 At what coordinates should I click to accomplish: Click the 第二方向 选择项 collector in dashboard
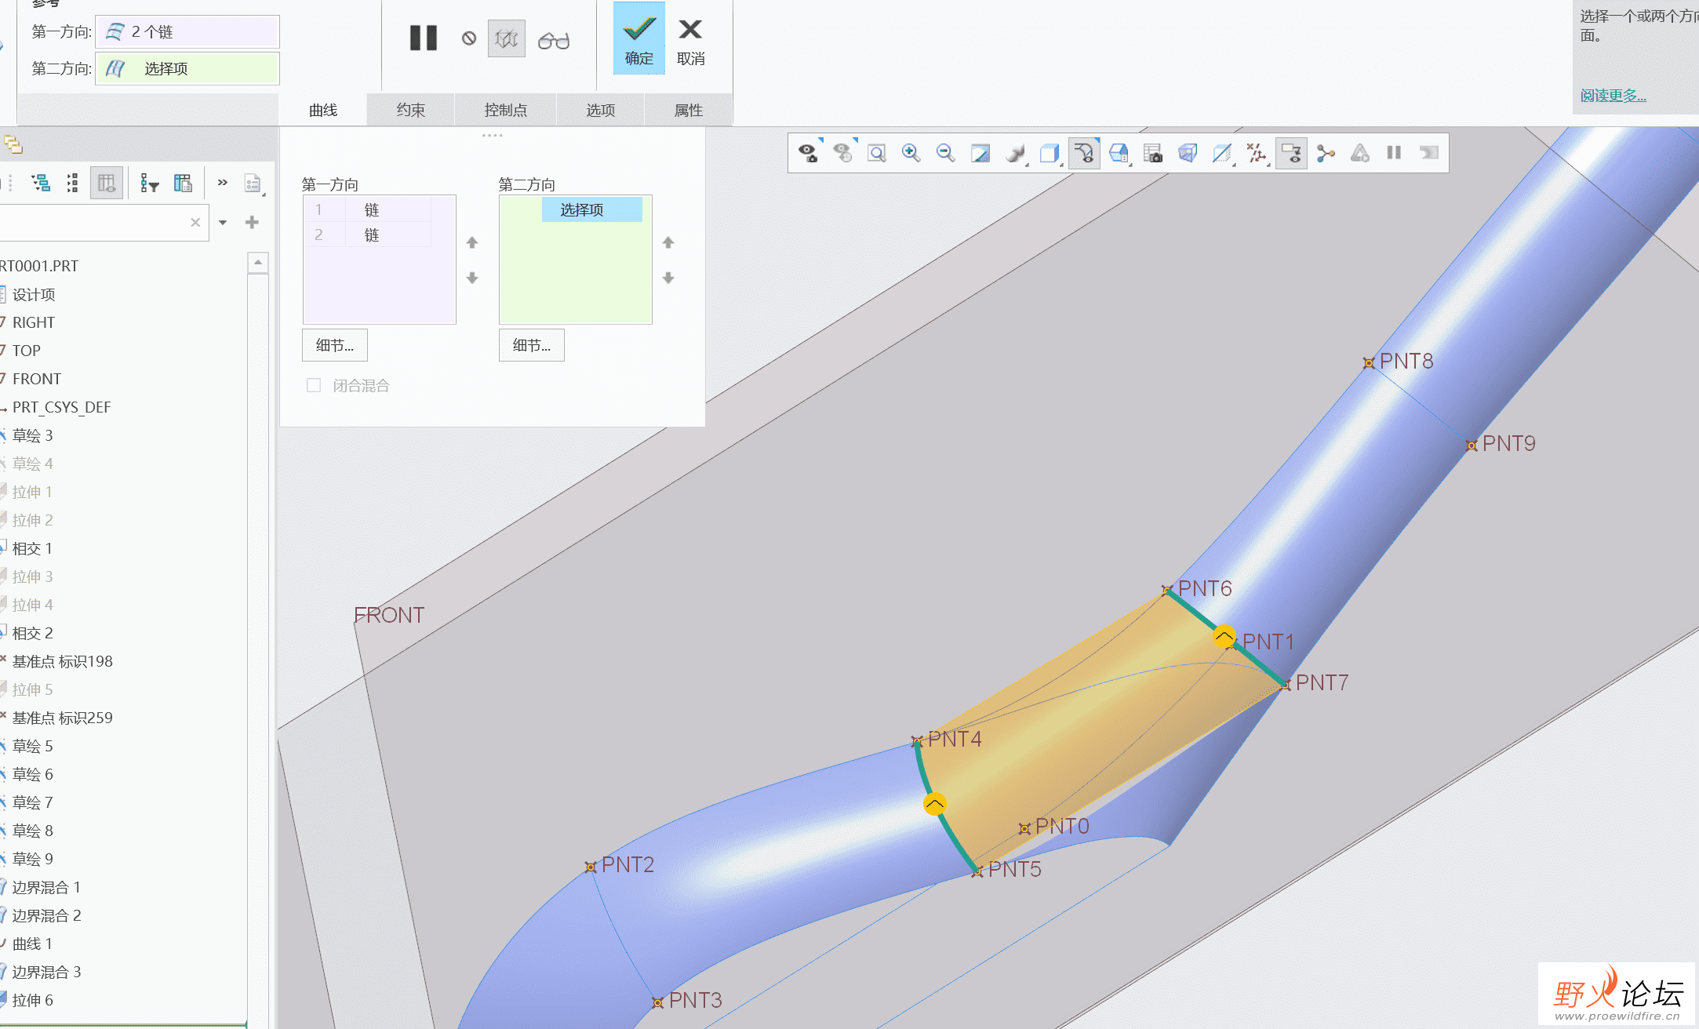click(x=187, y=69)
